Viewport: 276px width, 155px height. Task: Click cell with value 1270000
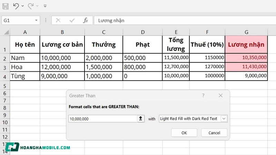(207, 67)
